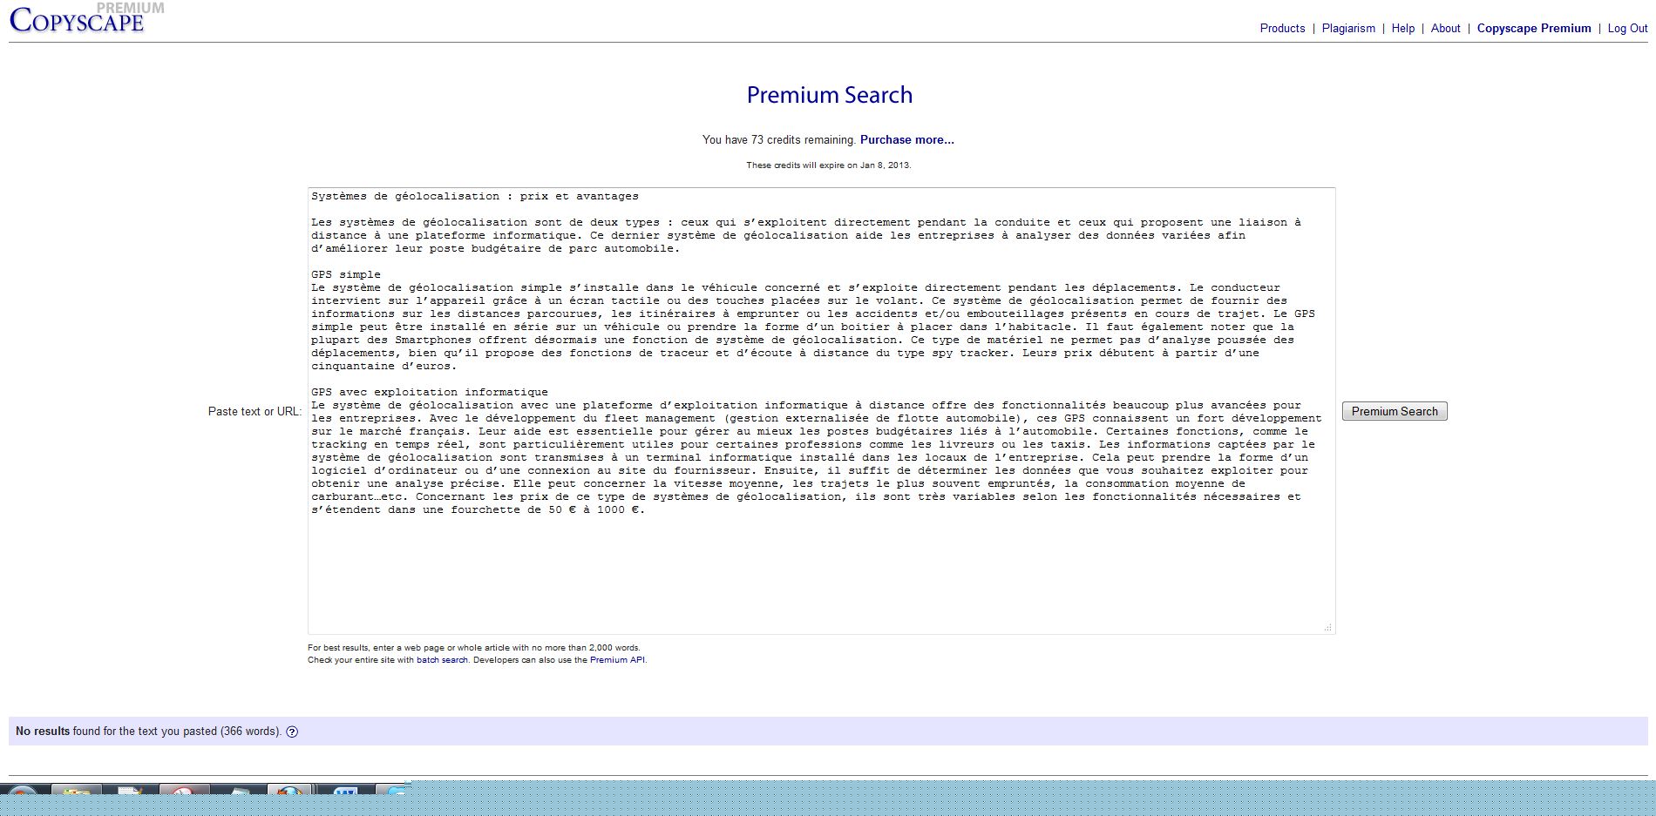The width and height of the screenshot is (1656, 816).
Task: Open the Premium API link
Action: [x=617, y=660]
